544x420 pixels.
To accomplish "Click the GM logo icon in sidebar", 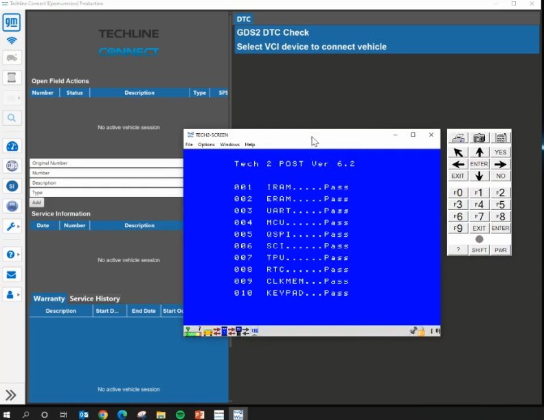I will click(x=12, y=22).
